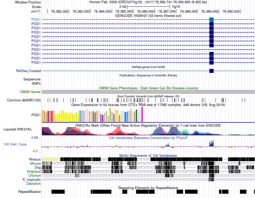This screenshot has width=255, height=198.
Task: Click the Sequences label of Publications track
Action: click(x=32, y=79)
